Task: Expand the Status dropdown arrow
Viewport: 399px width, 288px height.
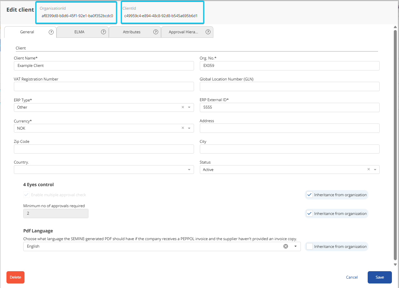Action: [375, 169]
